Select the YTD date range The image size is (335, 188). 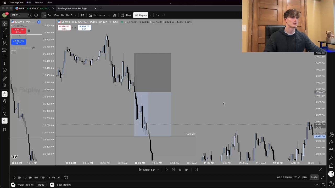coord(42,178)
